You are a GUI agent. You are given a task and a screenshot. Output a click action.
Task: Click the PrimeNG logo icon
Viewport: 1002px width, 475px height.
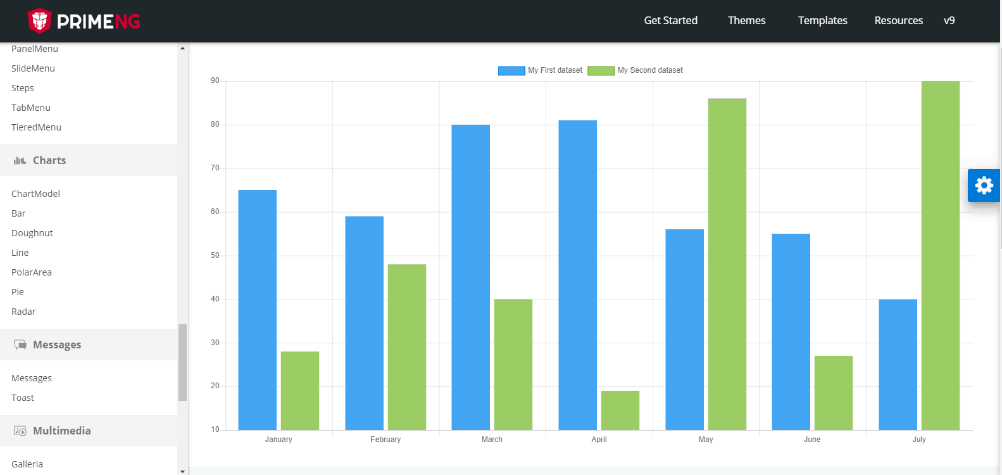click(x=39, y=20)
